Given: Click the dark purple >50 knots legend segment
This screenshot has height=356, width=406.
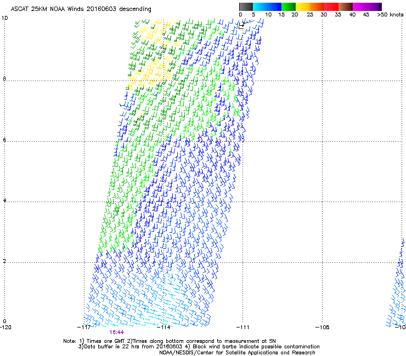Looking at the screenshot, I should pyautogui.click(x=380, y=7).
